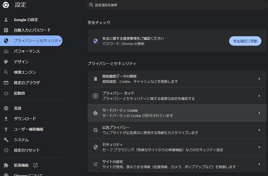Image resolution: width=268 pixels, height=176 pixels.
Task: Click the power icon beside 起動時
Action: [6, 93]
